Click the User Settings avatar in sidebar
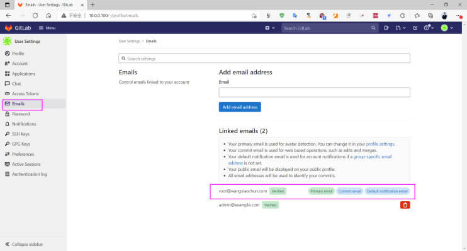 [7, 41]
